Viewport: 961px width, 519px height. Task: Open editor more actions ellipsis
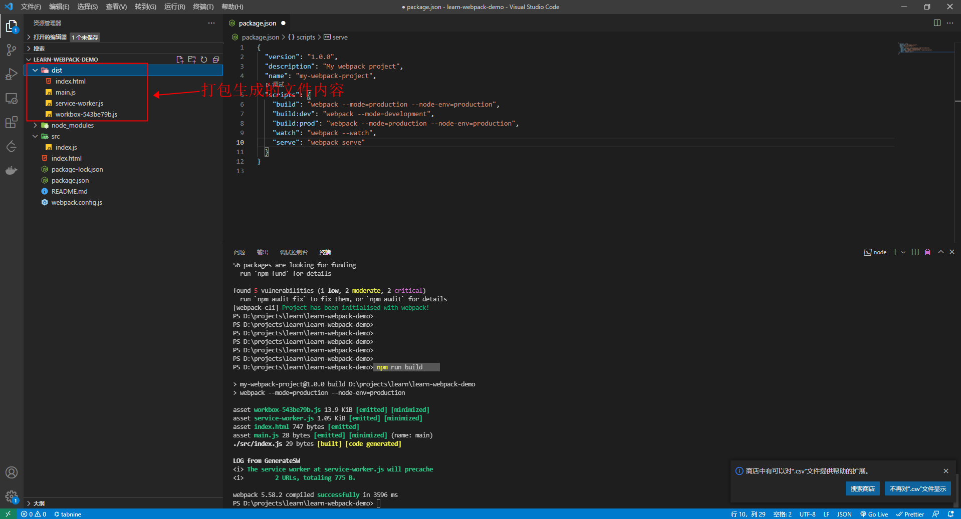pyautogui.click(x=950, y=23)
